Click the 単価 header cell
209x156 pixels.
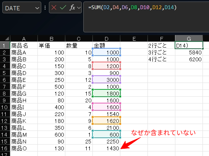click(52, 45)
